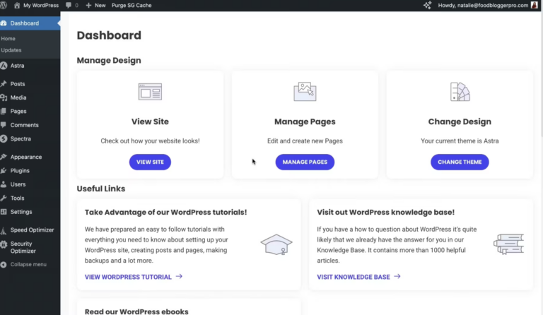Open Plugins in the sidebar
Viewport: 543px width, 315px height.
(20, 171)
